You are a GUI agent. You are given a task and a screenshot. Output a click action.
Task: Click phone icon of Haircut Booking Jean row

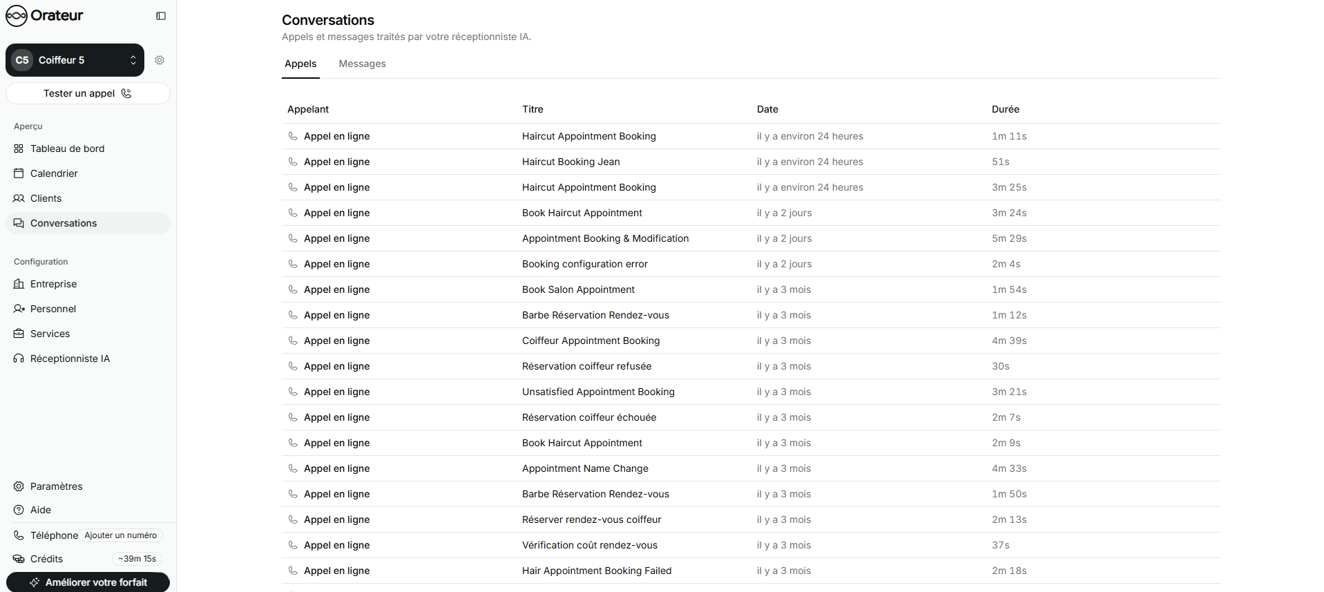[293, 162]
